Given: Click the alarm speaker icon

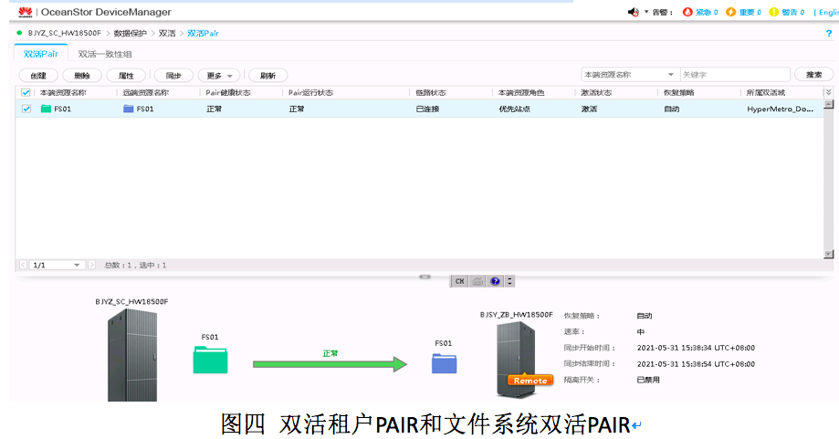Looking at the screenshot, I should [633, 12].
